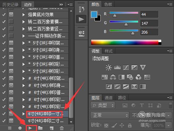Image resolution: width=174 pixels, height=131 pixels.
Task: Expand the 熔黄底片效果 action
Action: pyautogui.click(x=24, y=15)
